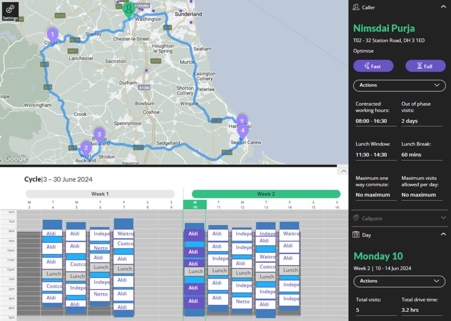451x321 pixels.
Task: Run the Full optimise button
Action: tap(425, 66)
